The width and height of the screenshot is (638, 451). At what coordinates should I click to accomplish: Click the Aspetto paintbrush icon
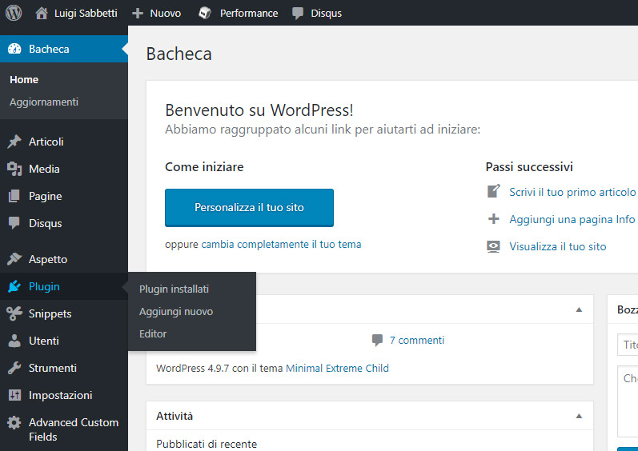pos(14,259)
